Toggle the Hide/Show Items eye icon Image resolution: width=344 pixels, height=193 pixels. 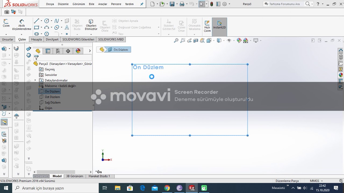click(x=229, y=40)
